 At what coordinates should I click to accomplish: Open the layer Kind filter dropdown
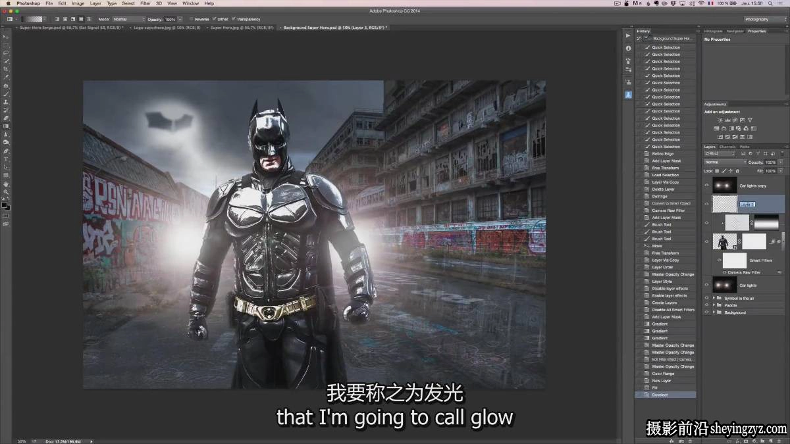[720, 154]
